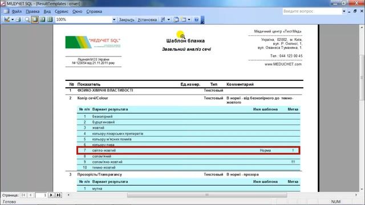The height and width of the screenshot is (205, 365).
Task: Click horizontal scrollbar left arrow
Action: (68, 195)
